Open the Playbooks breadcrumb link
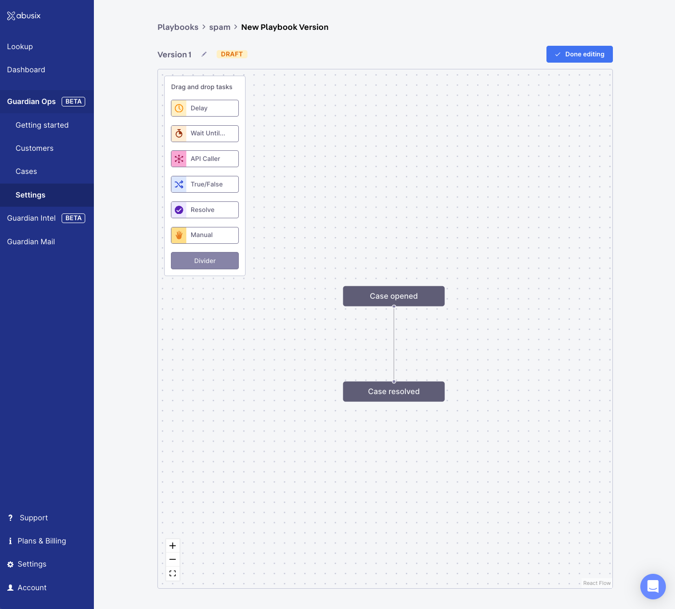This screenshot has width=675, height=609. [178, 27]
